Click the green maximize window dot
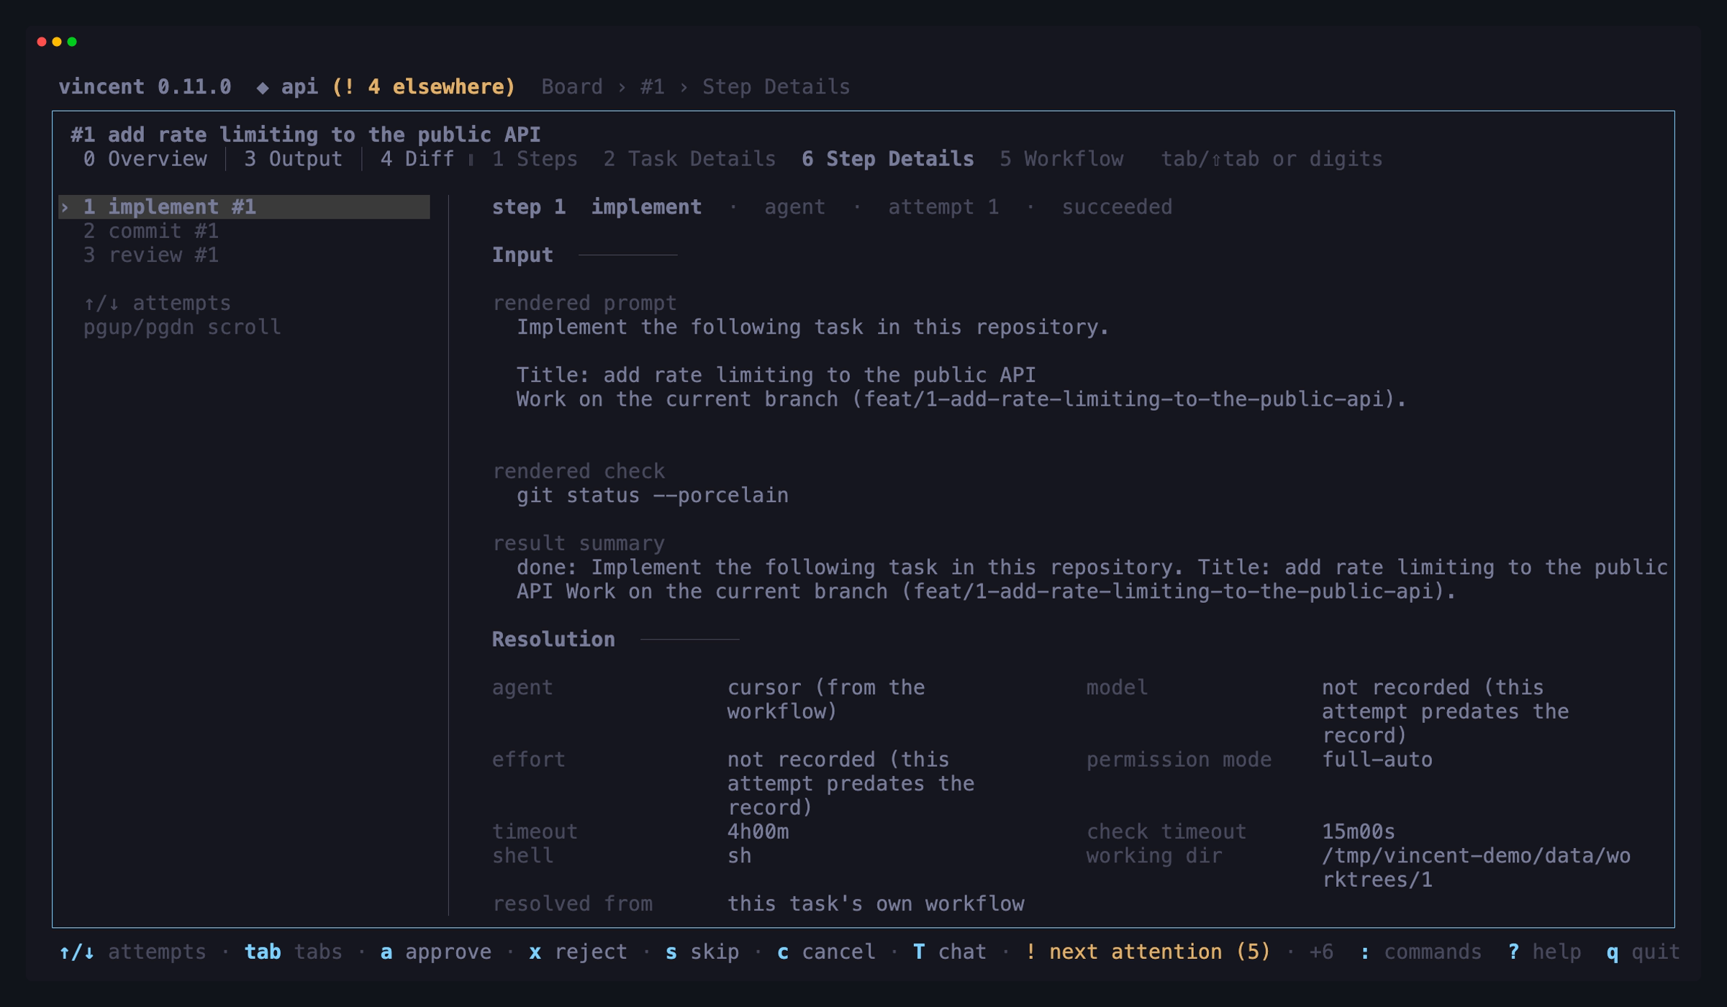This screenshot has height=1007, width=1727. pyautogui.click(x=72, y=42)
